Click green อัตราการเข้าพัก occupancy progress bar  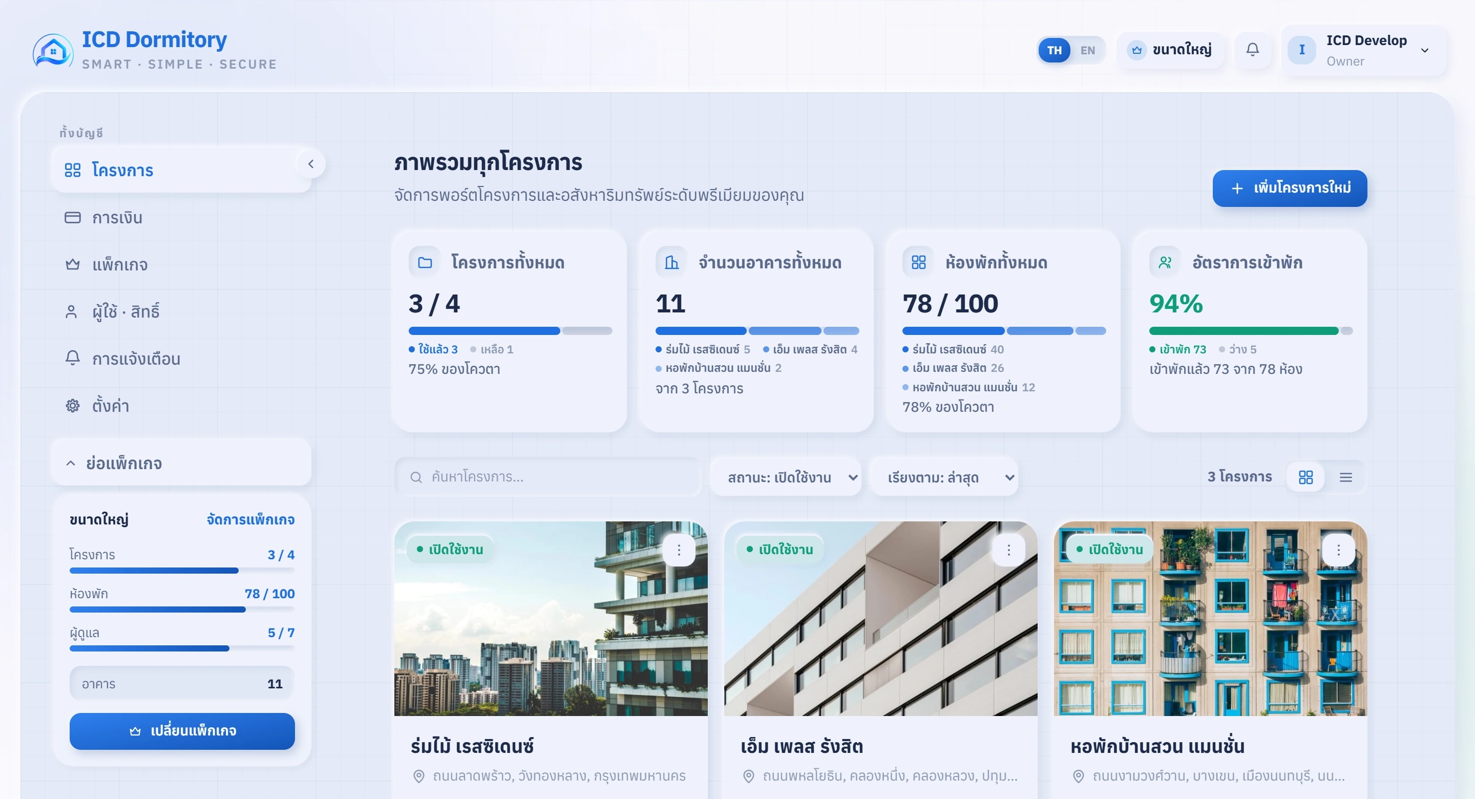pos(1251,331)
